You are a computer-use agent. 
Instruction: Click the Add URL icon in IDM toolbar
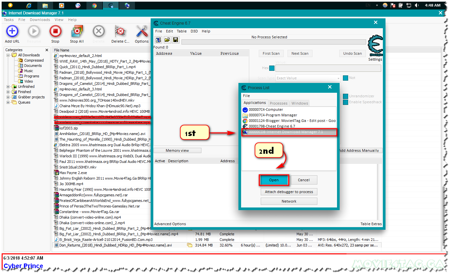[x=12, y=32]
